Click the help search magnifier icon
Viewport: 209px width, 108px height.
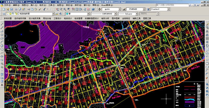[190, 5]
